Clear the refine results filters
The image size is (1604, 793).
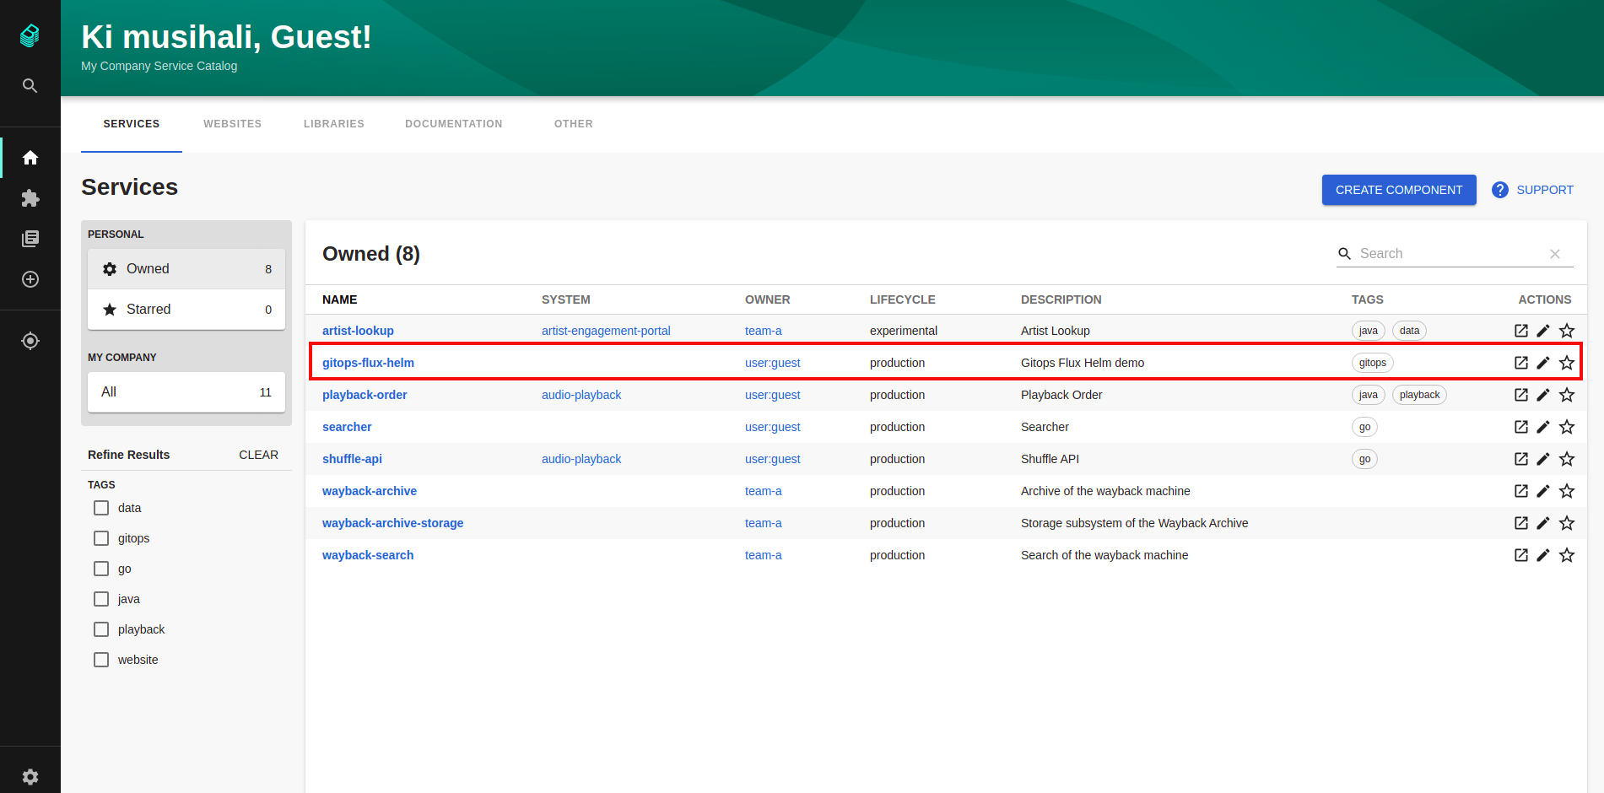[x=258, y=455]
